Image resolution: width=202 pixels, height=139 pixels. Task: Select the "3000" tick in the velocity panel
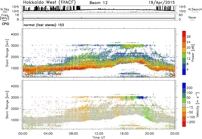coord(15,97)
